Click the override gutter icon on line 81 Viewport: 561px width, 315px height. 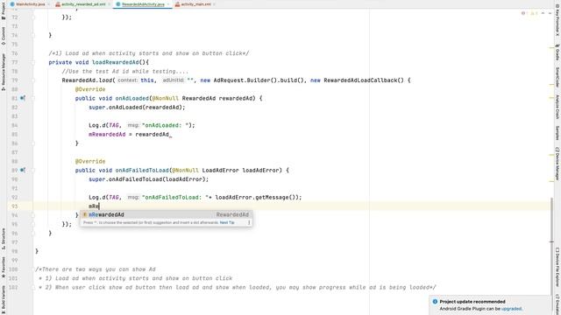(23, 98)
